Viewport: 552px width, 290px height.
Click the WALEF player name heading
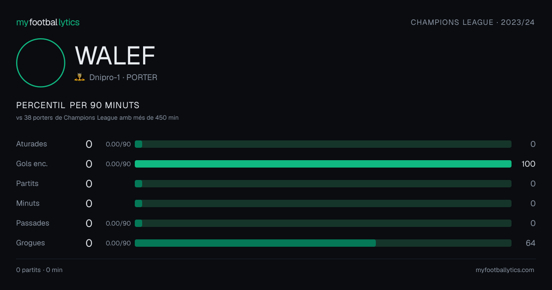click(115, 56)
